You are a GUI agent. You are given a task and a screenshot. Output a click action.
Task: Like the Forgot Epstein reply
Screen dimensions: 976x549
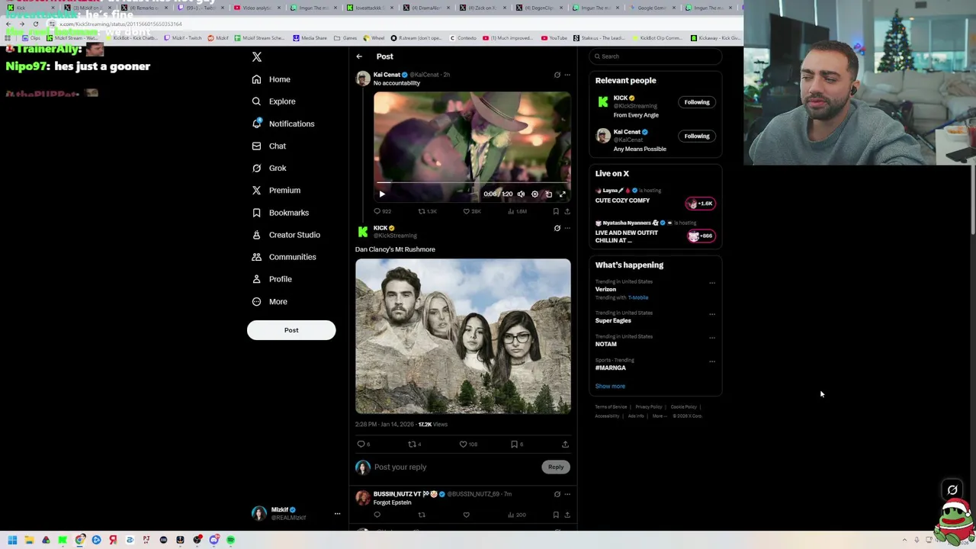pos(466,515)
